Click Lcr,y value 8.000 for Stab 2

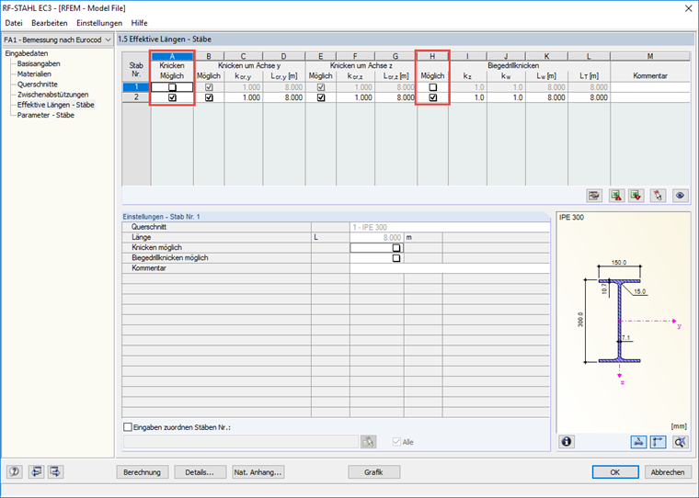pos(284,97)
